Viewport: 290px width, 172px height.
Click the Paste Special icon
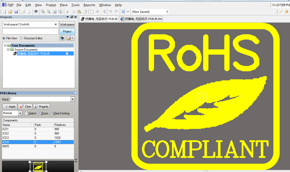pos(85,12)
